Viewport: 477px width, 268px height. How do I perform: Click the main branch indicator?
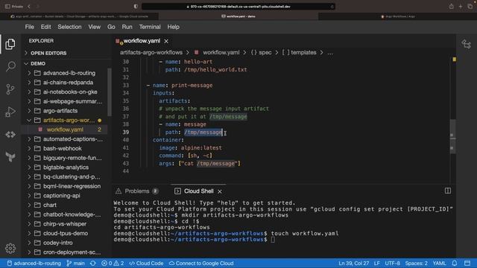pyautogui.click(x=75, y=264)
